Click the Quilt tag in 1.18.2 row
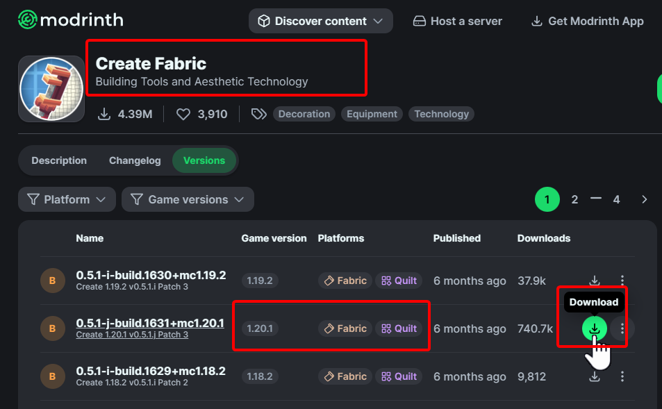Viewport: 662px width, 409px height. click(x=399, y=376)
